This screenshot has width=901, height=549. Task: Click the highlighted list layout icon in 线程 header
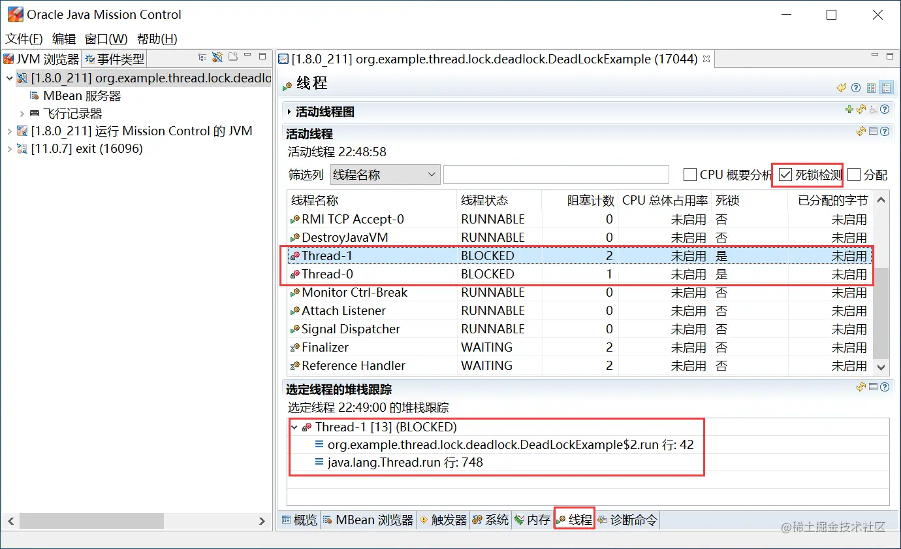(x=886, y=88)
